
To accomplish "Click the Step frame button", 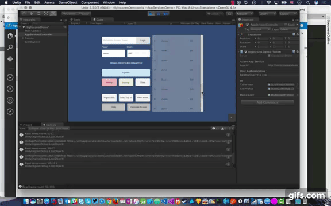I will (x=166, y=14).
